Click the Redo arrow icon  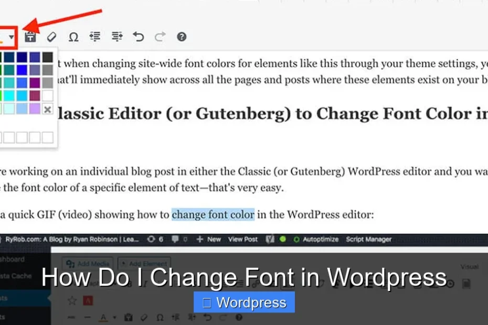(160, 37)
